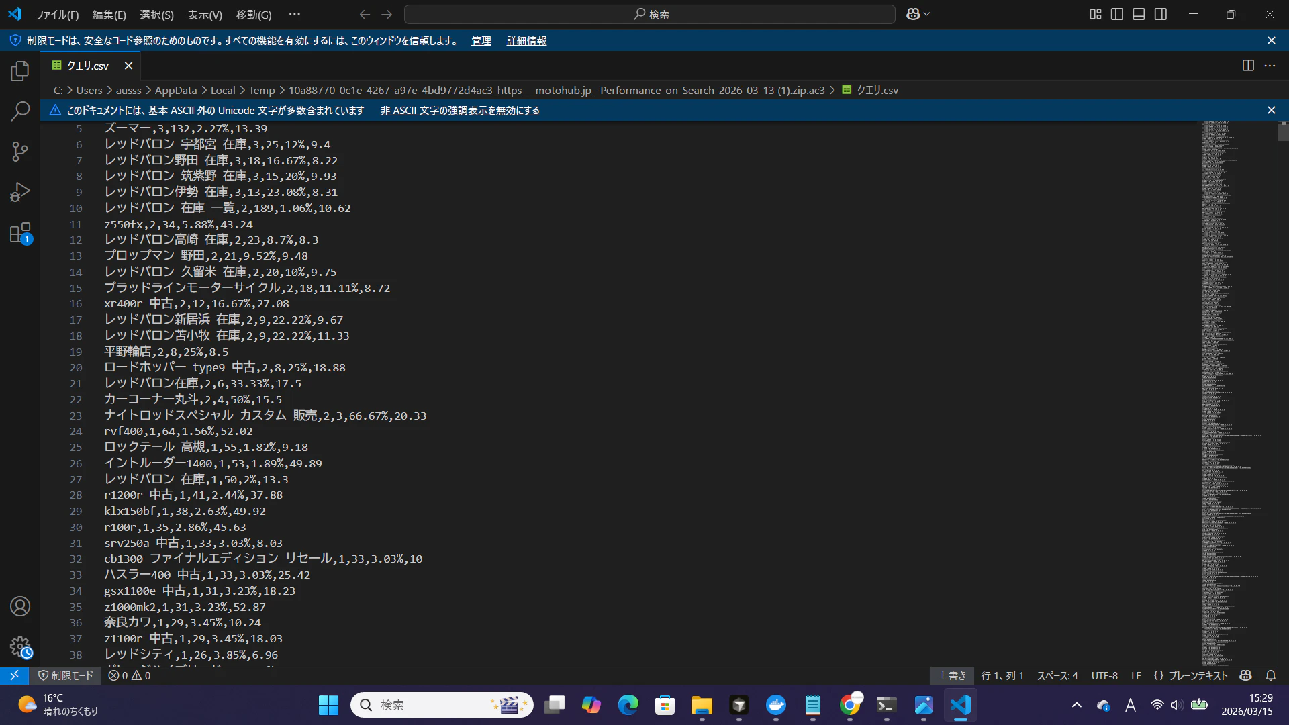Dismiss the Unicode warning banner

coord(1272,110)
